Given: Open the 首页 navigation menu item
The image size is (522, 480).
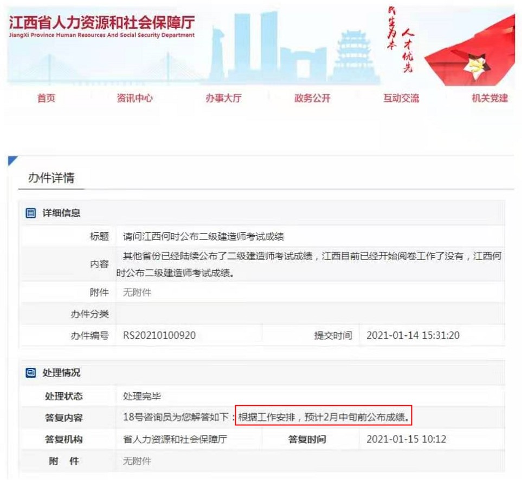Looking at the screenshot, I should click(x=46, y=98).
